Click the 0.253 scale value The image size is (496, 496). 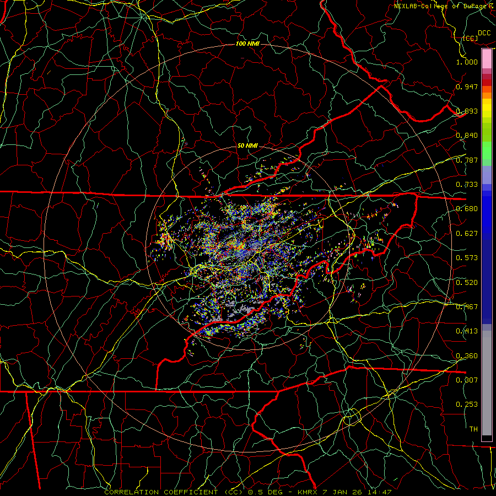pyautogui.click(x=467, y=405)
